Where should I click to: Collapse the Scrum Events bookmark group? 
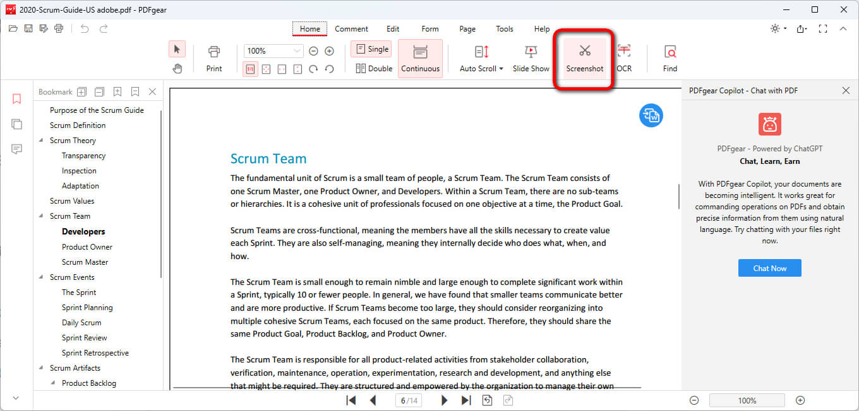click(40, 277)
